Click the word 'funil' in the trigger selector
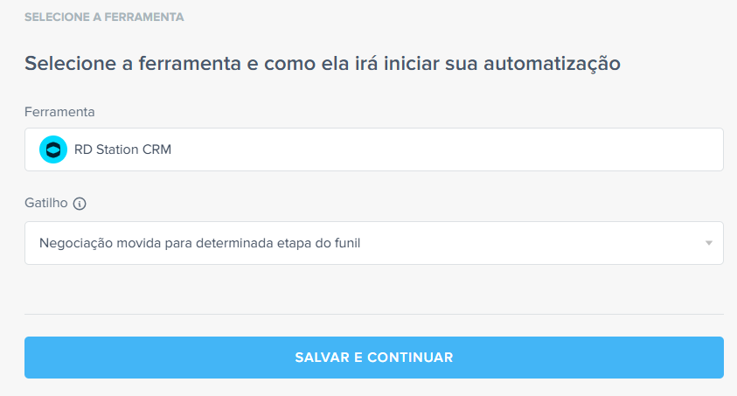This screenshot has width=737, height=396. point(345,243)
